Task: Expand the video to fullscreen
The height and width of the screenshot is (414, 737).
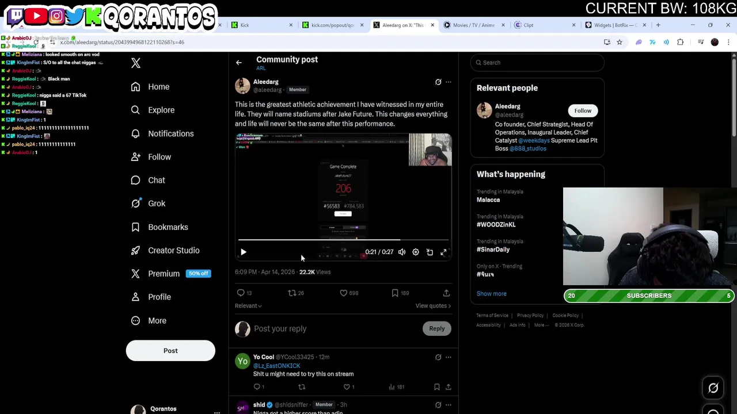Action: (x=443, y=252)
